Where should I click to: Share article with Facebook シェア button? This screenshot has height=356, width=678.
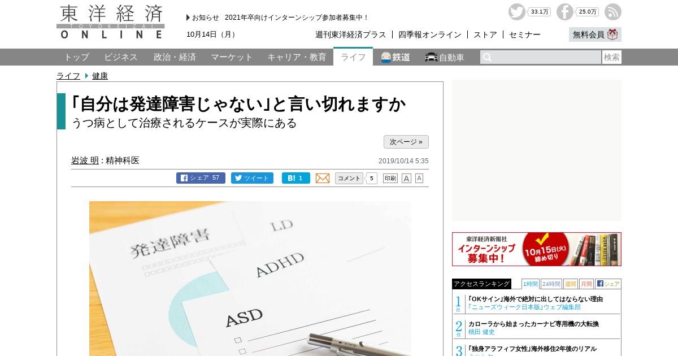coord(201,178)
